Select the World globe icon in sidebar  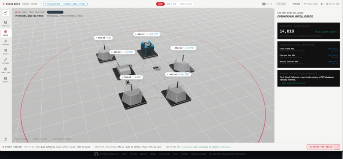point(6,32)
